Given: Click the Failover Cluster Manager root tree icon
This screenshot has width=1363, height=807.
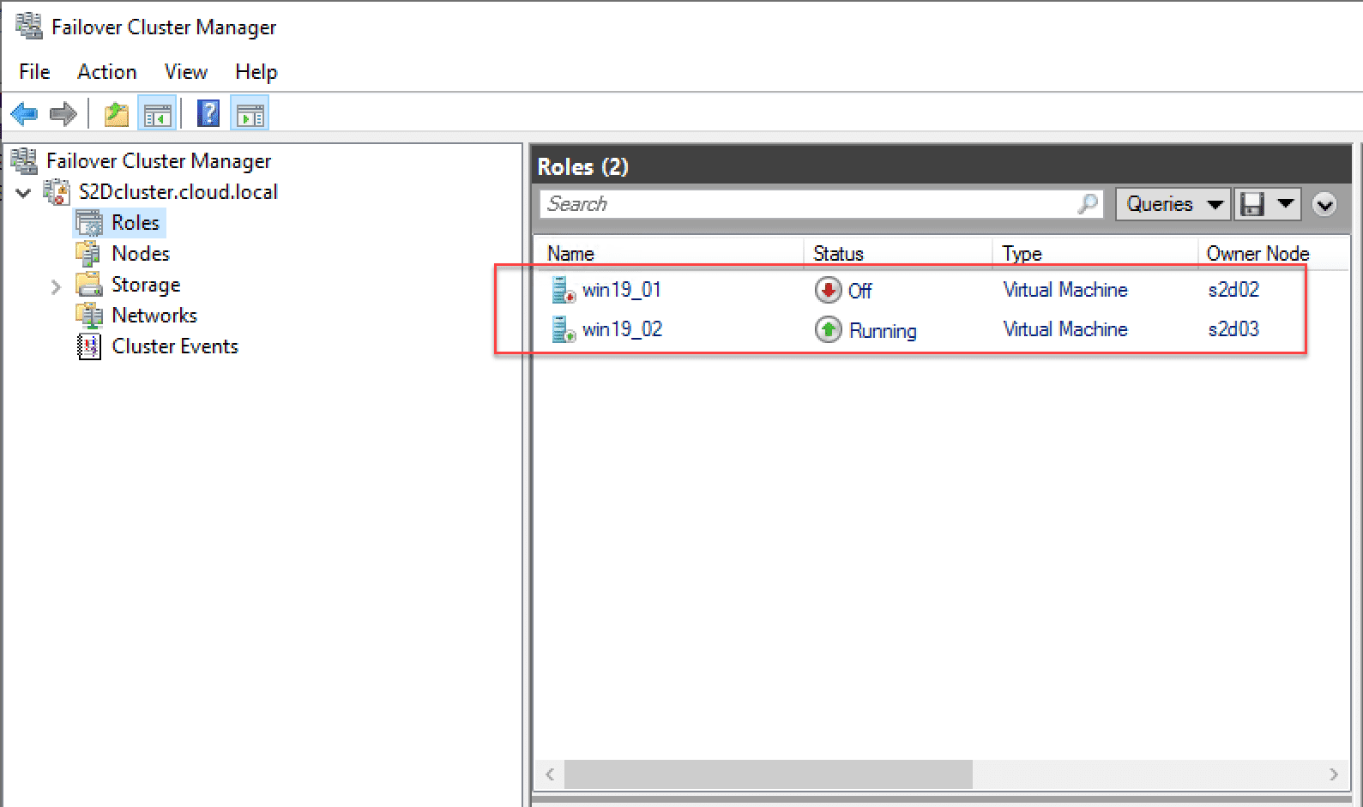Looking at the screenshot, I should (x=24, y=160).
